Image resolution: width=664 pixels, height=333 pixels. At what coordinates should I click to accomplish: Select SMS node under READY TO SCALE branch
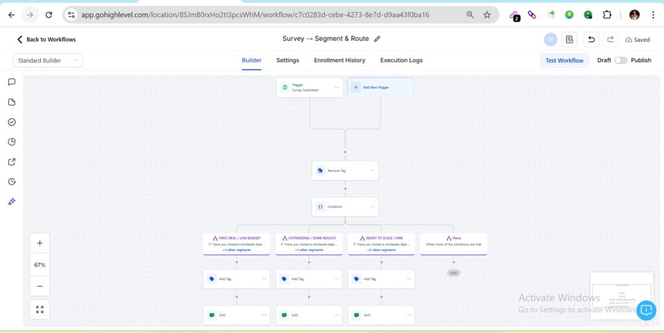[x=381, y=316]
